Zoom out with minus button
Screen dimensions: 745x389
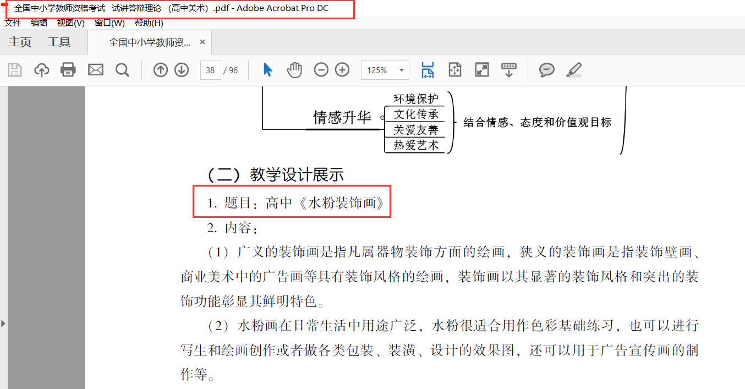[x=321, y=70]
